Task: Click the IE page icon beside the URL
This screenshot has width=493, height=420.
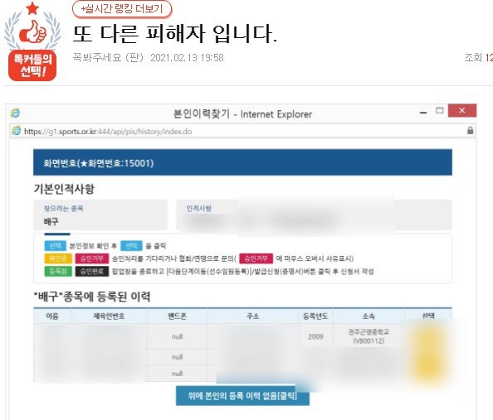Action: pyautogui.click(x=17, y=131)
